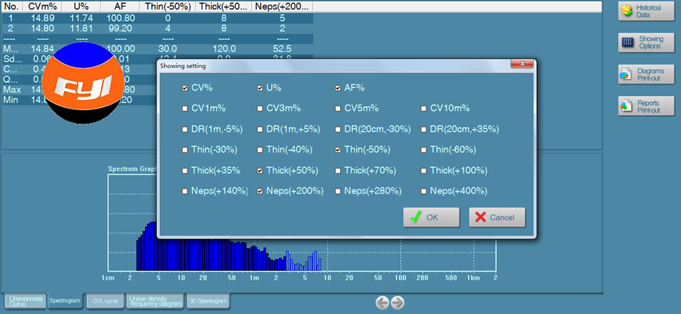Open Historical Data from the side panel
Screen dimensions: 681x314
pos(647,11)
